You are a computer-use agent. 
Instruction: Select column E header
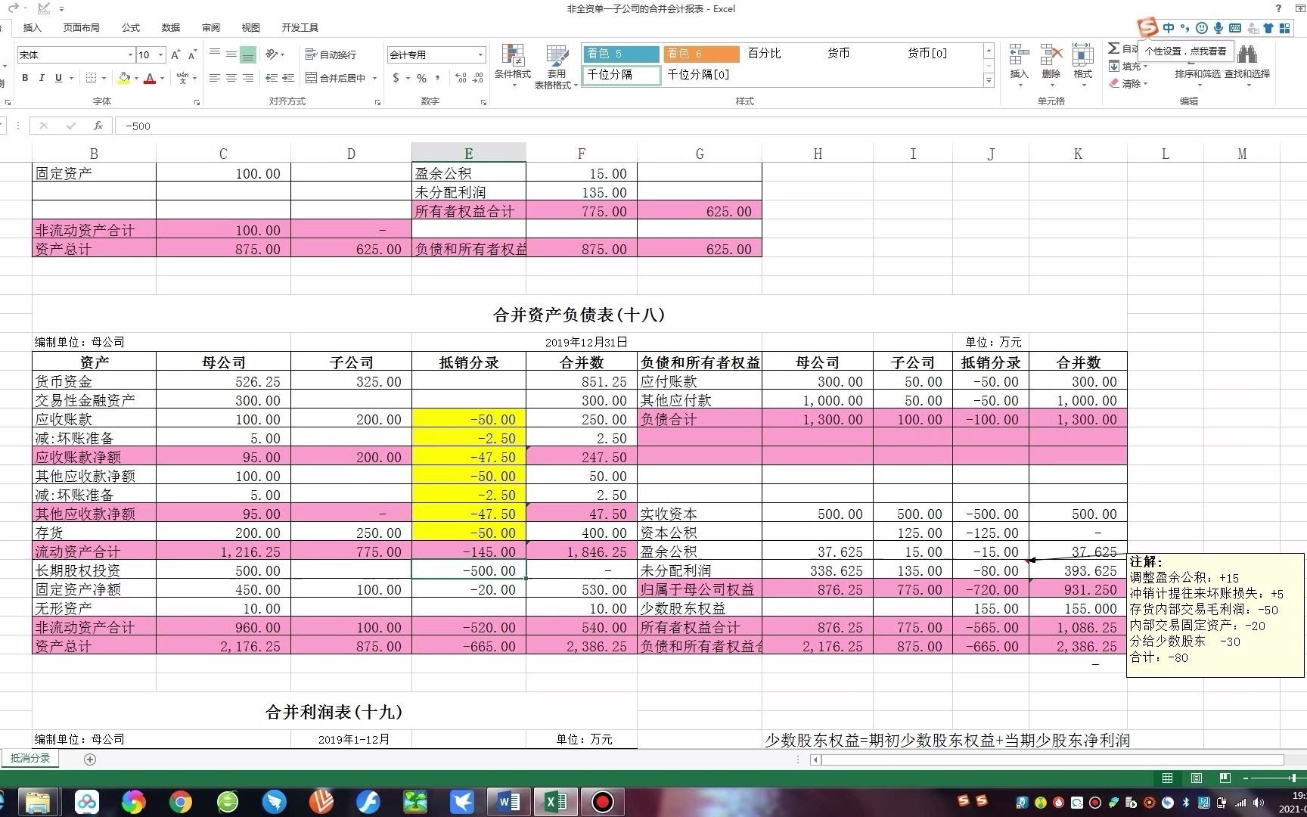[468, 154]
